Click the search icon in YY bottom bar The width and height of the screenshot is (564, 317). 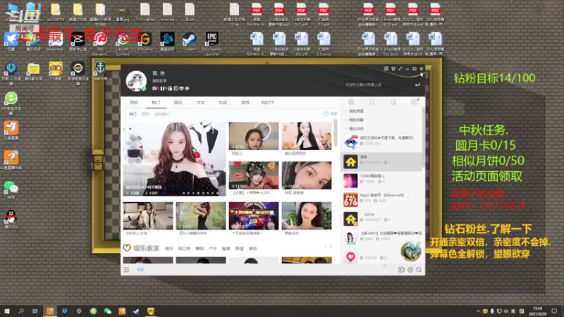point(419,270)
